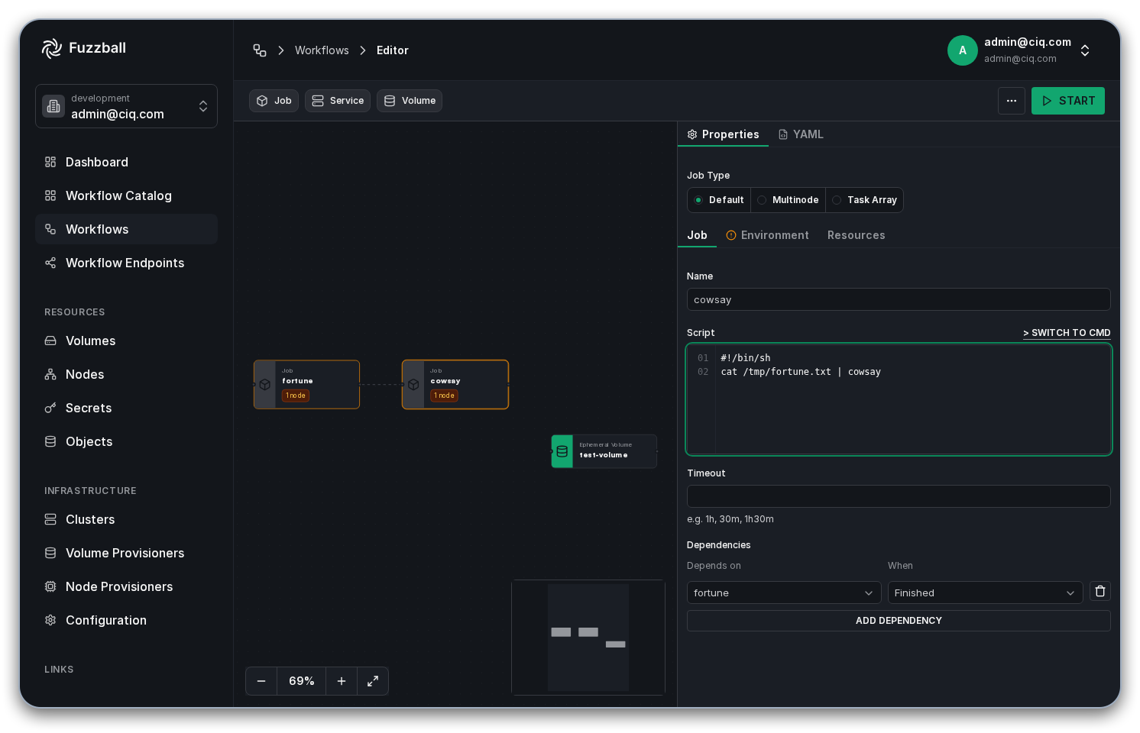Select the Task Array job type
This screenshot has height=733, width=1140.
point(864,200)
